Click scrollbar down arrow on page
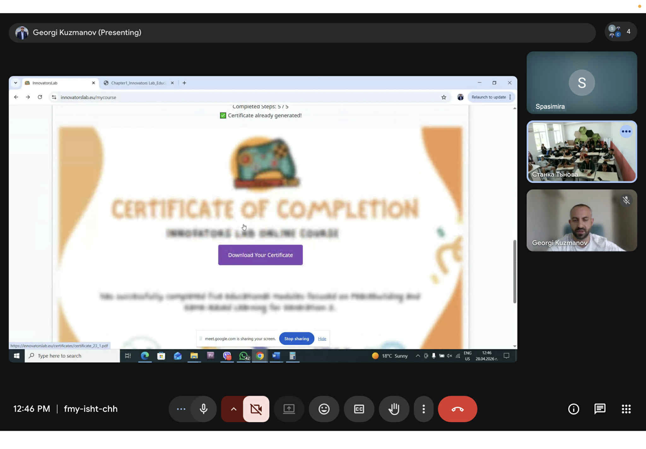The height and width of the screenshot is (449, 646). pyautogui.click(x=515, y=346)
